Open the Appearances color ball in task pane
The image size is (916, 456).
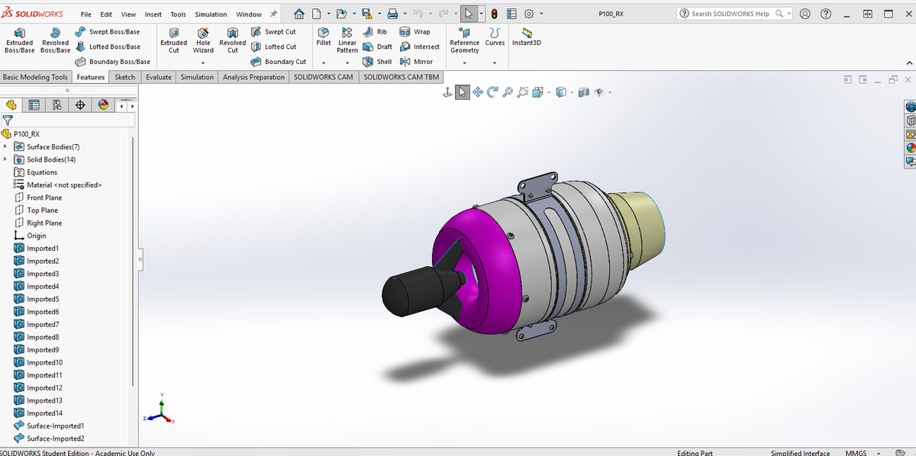click(910, 148)
